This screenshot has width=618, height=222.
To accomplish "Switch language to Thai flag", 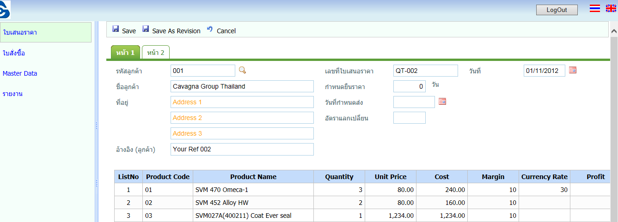I will tap(595, 8).
